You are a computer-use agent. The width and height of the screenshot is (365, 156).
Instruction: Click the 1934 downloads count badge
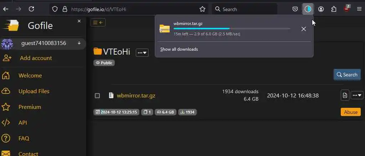[x=187, y=112]
